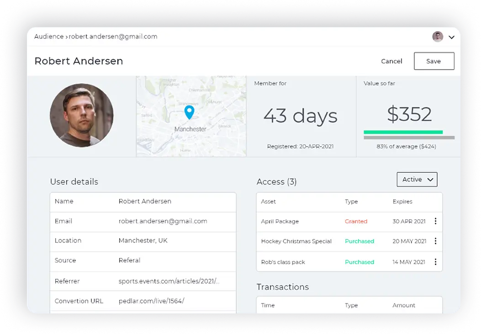Image resolution: width=481 pixels, height=334 pixels.
Task: Go back to Audience breadcrumb
Action: pos(49,37)
